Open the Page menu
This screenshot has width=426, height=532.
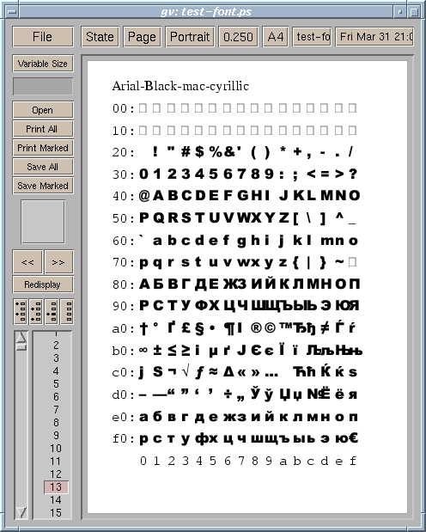coord(142,37)
